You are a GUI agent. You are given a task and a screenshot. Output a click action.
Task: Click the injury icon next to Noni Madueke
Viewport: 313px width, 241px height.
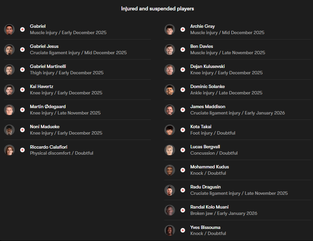[22, 130]
